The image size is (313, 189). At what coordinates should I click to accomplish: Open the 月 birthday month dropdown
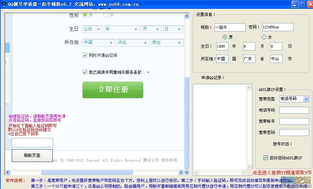tap(151, 29)
